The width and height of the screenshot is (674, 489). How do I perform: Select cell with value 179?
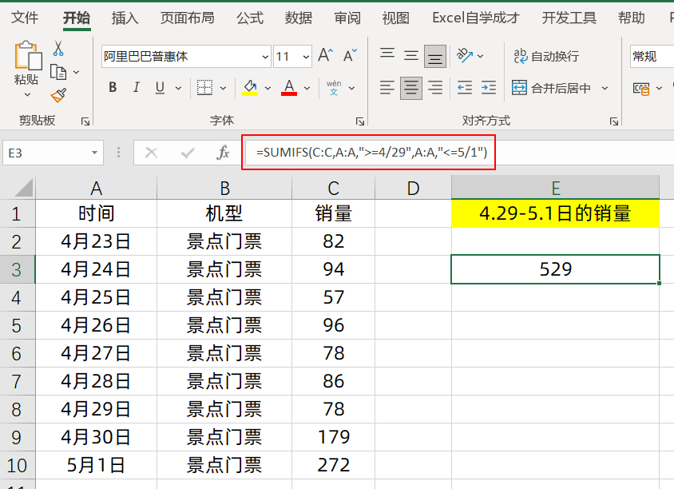(334, 437)
